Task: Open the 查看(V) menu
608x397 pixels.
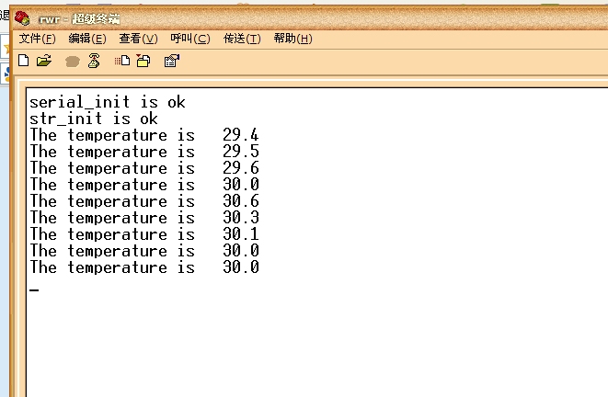Action: [138, 39]
